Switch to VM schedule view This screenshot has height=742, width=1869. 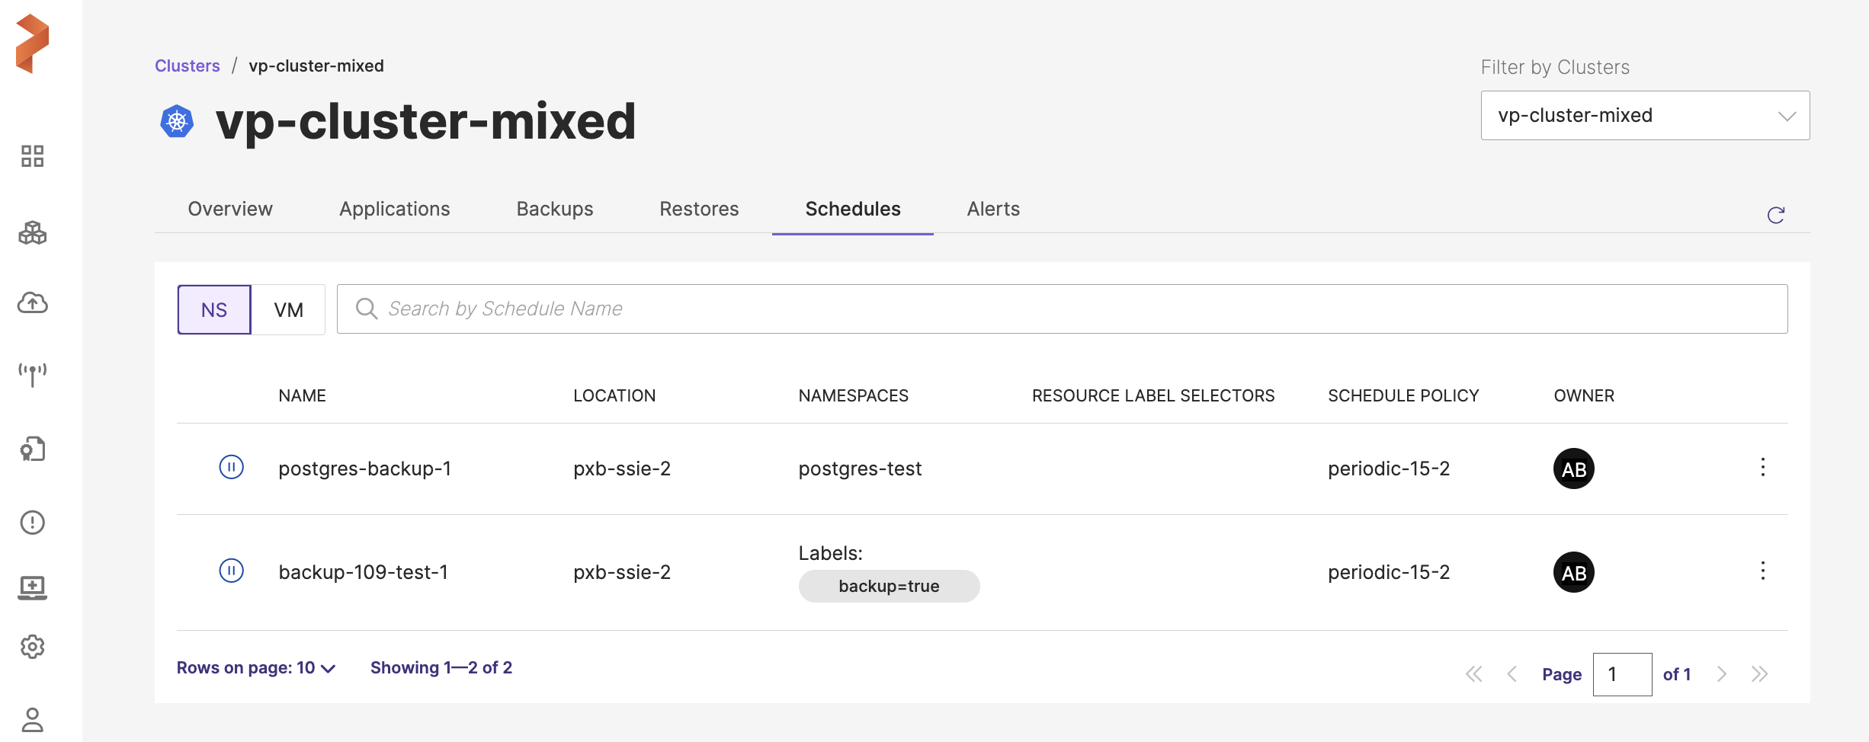(288, 309)
